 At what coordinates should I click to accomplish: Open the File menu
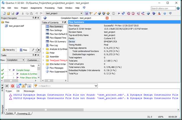click(x=3, y=8)
